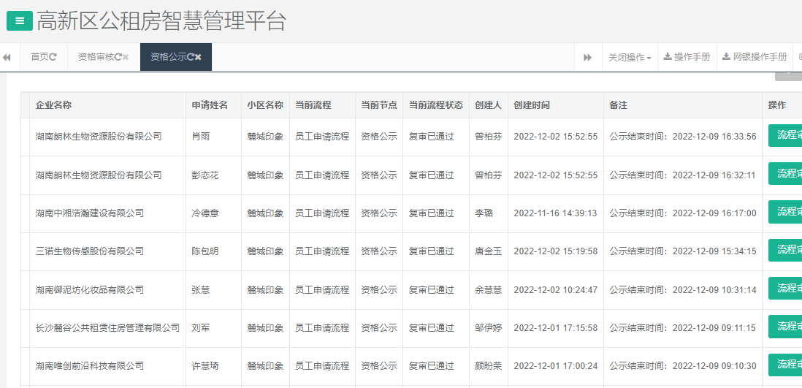Click remark 公示结束时间 2022-12-09 16:17:00

(683, 213)
